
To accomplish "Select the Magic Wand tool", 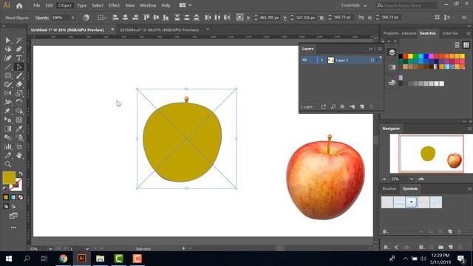I will click(x=19, y=40).
